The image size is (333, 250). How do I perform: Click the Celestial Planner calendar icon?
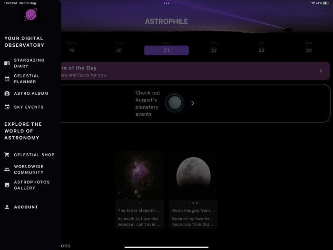click(7, 79)
